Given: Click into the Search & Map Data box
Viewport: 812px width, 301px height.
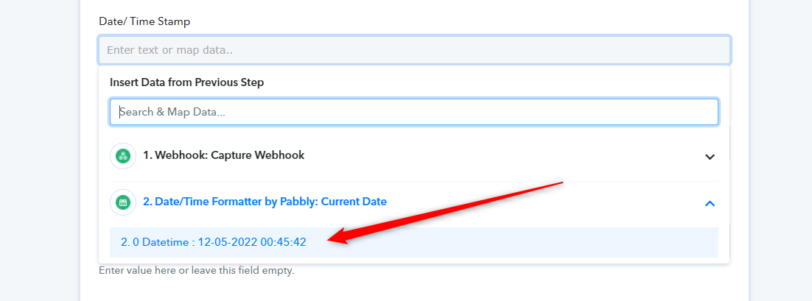Looking at the screenshot, I should click(414, 112).
